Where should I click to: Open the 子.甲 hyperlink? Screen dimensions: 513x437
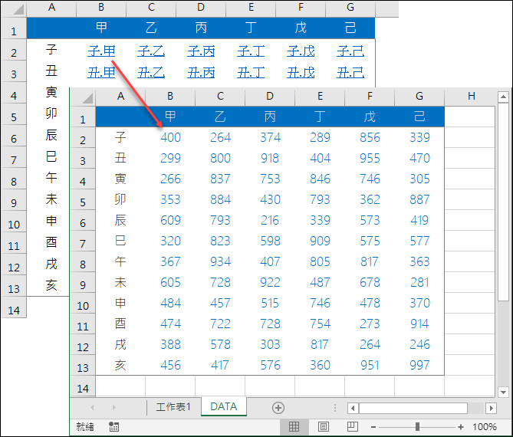click(101, 51)
